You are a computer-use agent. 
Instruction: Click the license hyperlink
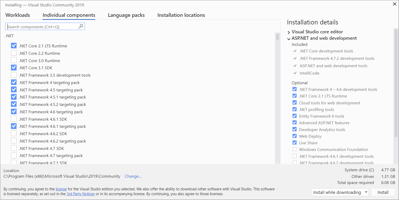pyautogui.click(x=61, y=189)
